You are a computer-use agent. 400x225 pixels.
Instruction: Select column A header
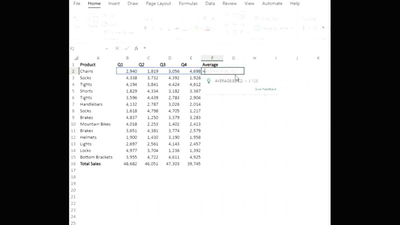tap(98, 58)
